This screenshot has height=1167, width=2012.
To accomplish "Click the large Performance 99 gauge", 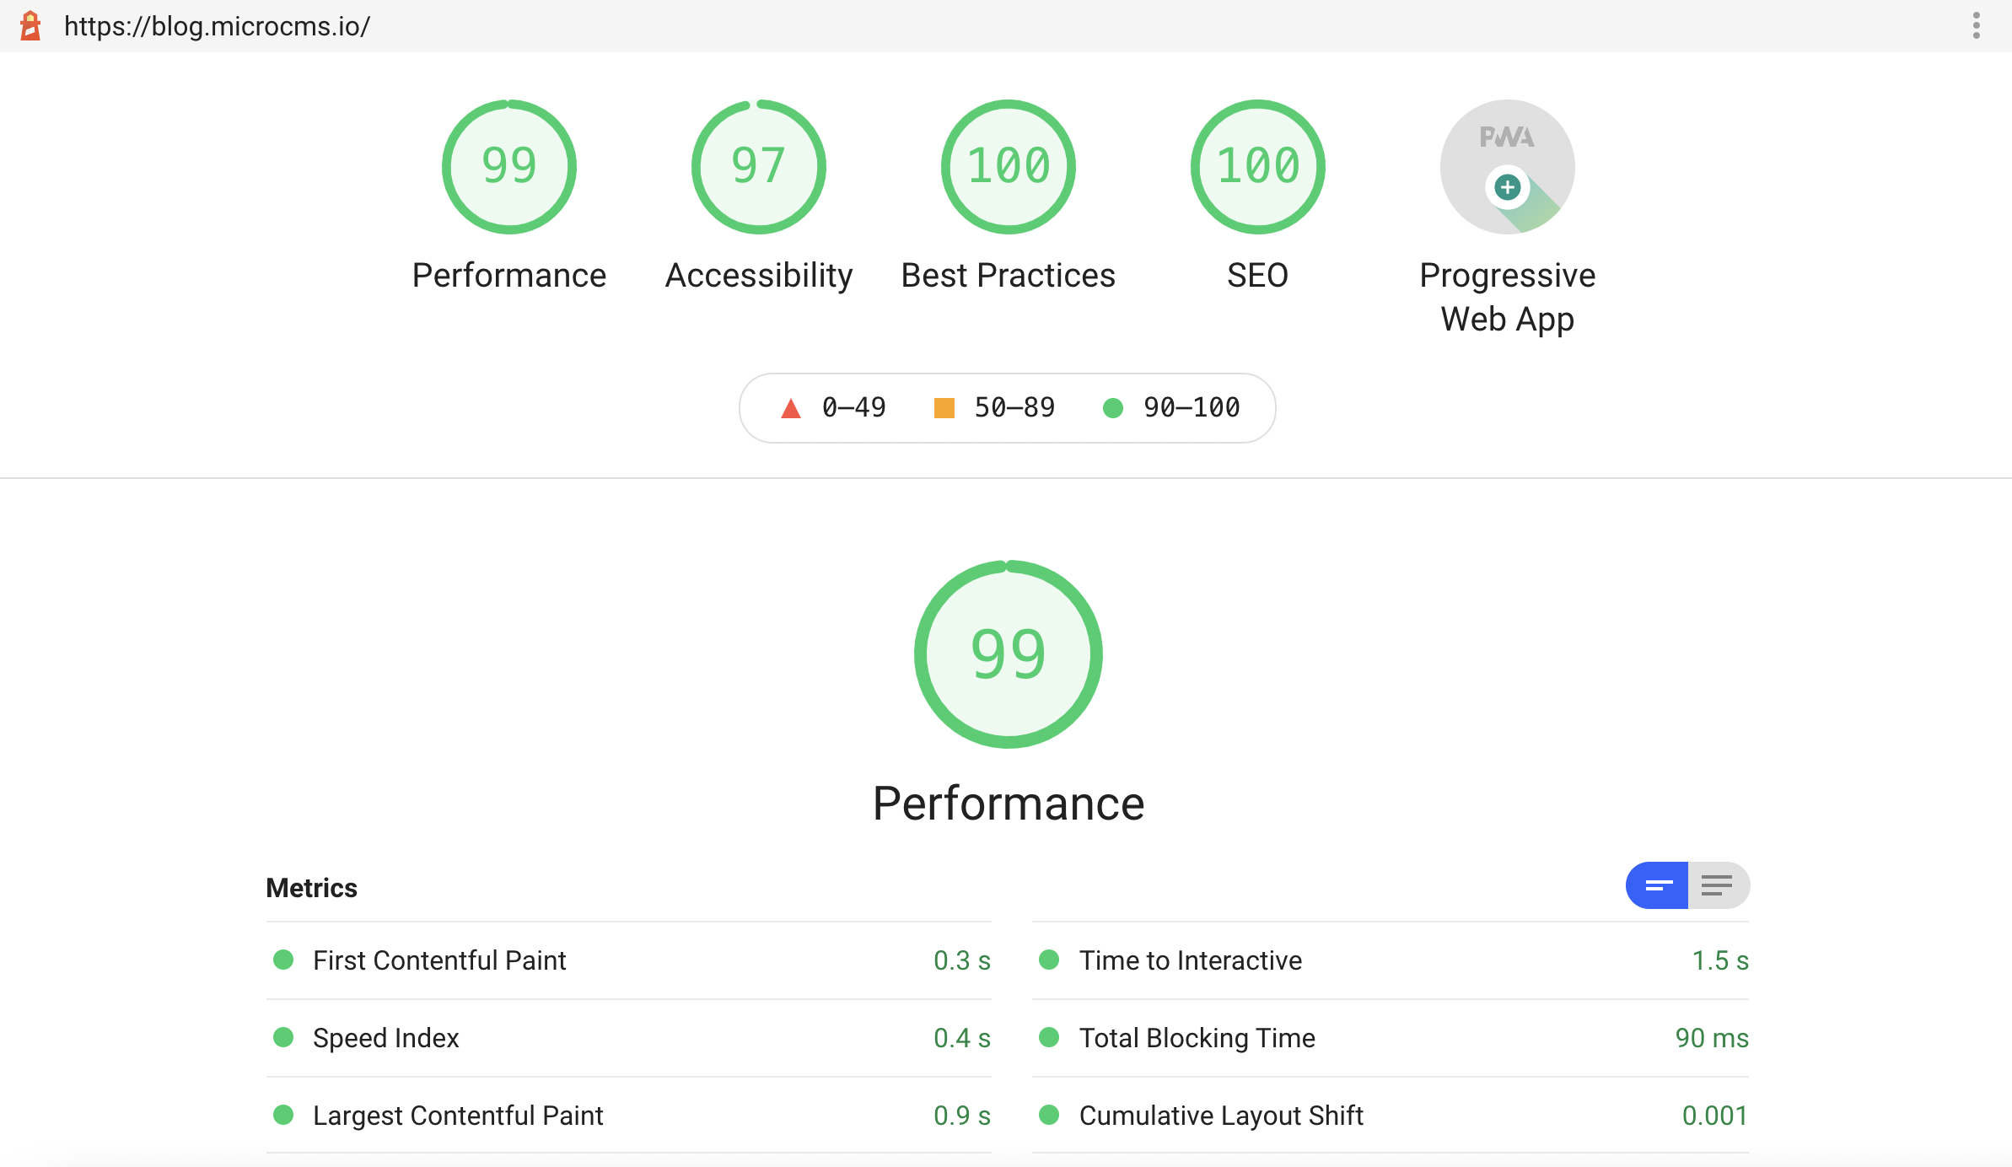I will pos(1008,654).
